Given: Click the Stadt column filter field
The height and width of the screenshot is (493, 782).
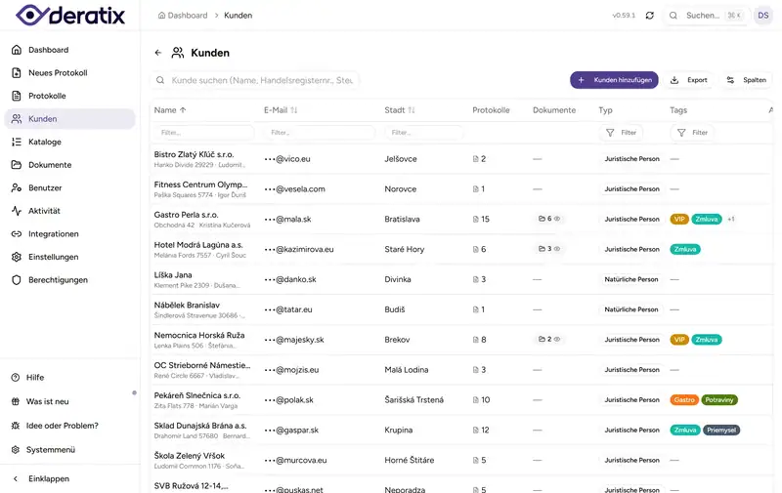Looking at the screenshot, I should (423, 133).
